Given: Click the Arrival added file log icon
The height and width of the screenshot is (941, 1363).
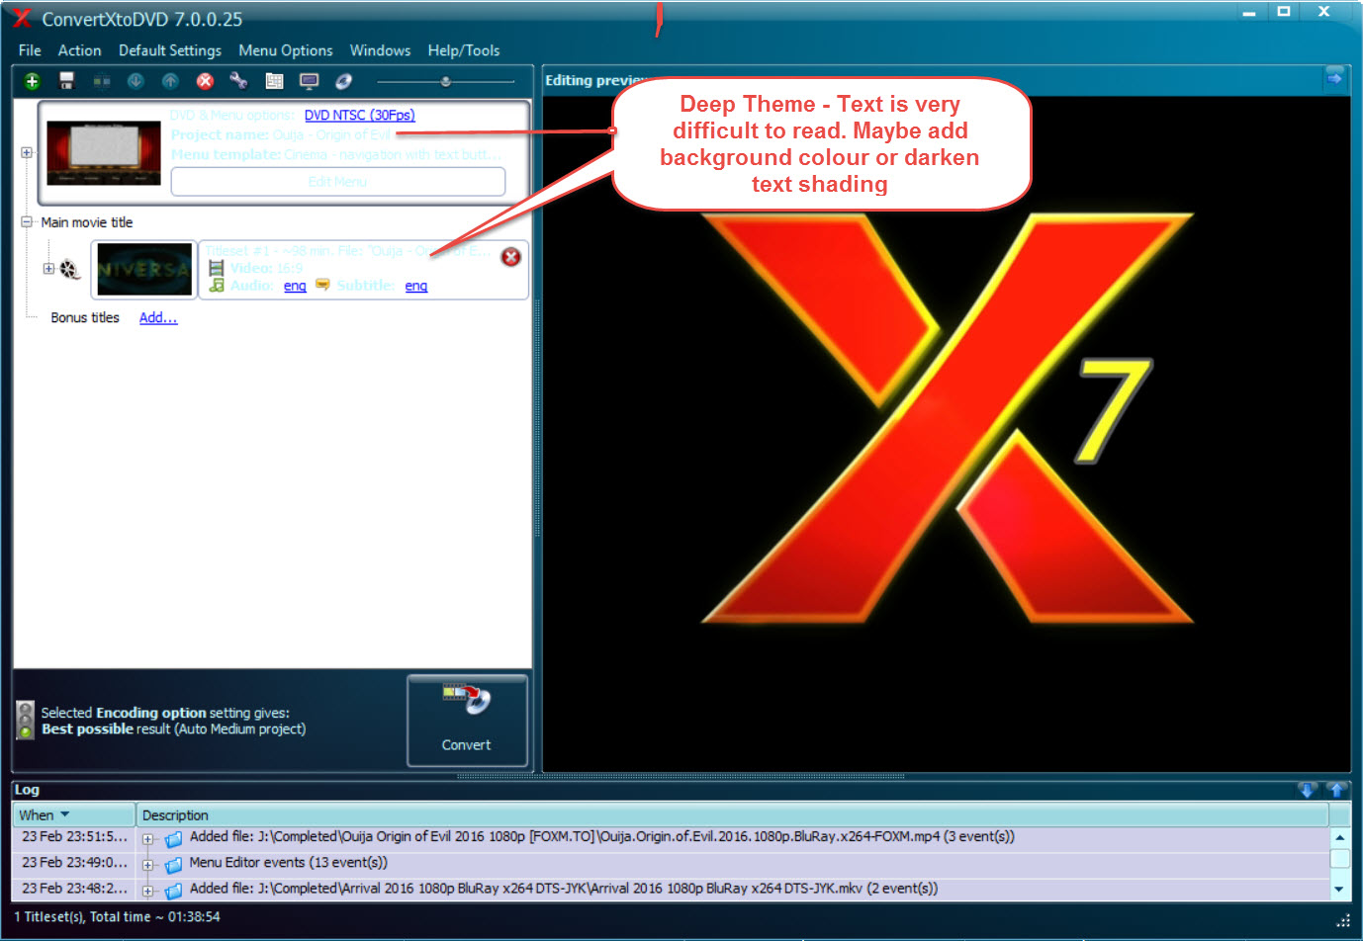Looking at the screenshot, I should [174, 891].
